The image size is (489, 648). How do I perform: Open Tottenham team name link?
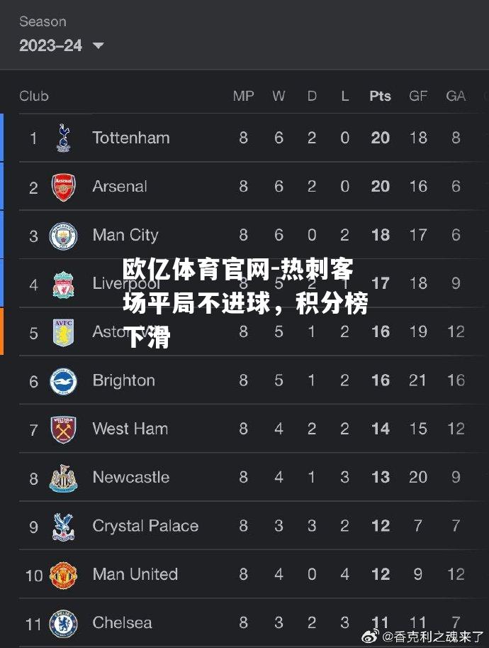pos(131,138)
